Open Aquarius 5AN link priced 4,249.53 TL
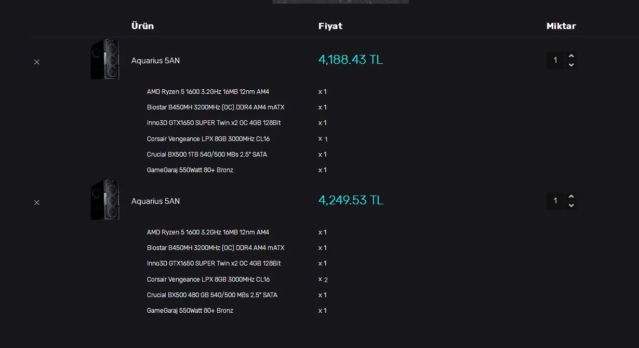The image size is (639, 348). [x=155, y=201]
